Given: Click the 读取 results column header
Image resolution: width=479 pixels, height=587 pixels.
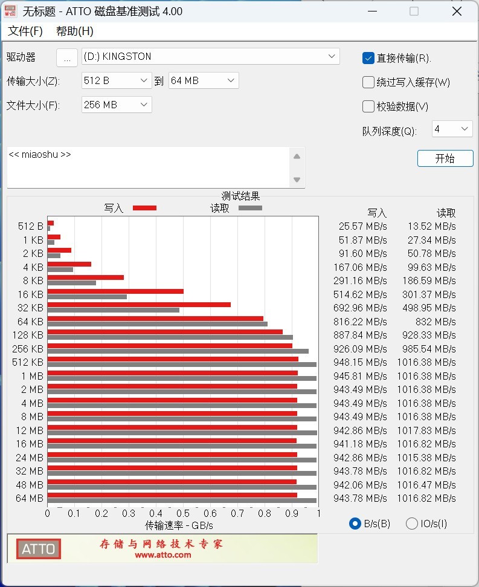Looking at the screenshot, I should (446, 213).
